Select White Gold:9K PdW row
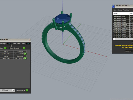The width and height of the screenshot is (133, 100). [x=121, y=29]
